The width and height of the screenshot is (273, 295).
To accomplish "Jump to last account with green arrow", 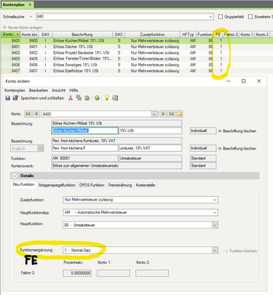I will tap(171, 114).
